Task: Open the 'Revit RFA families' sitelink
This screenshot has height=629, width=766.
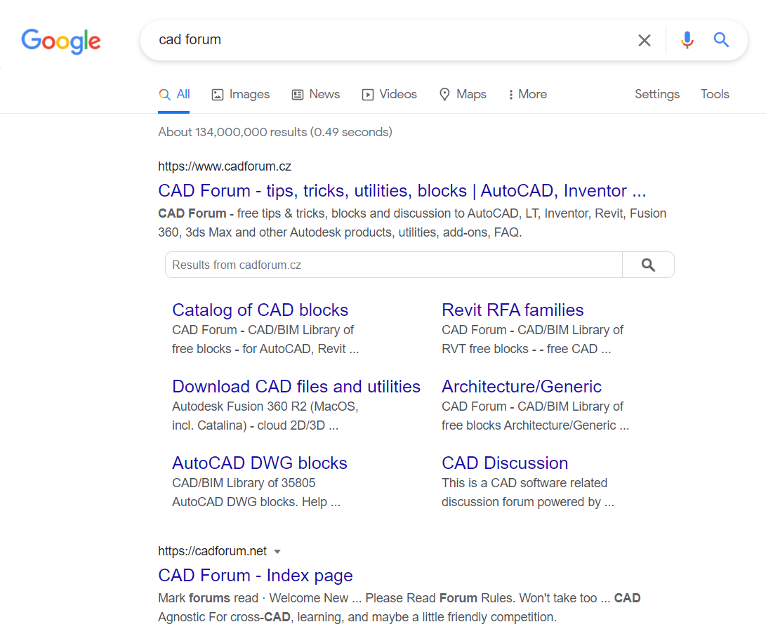Action: pyautogui.click(x=513, y=310)
